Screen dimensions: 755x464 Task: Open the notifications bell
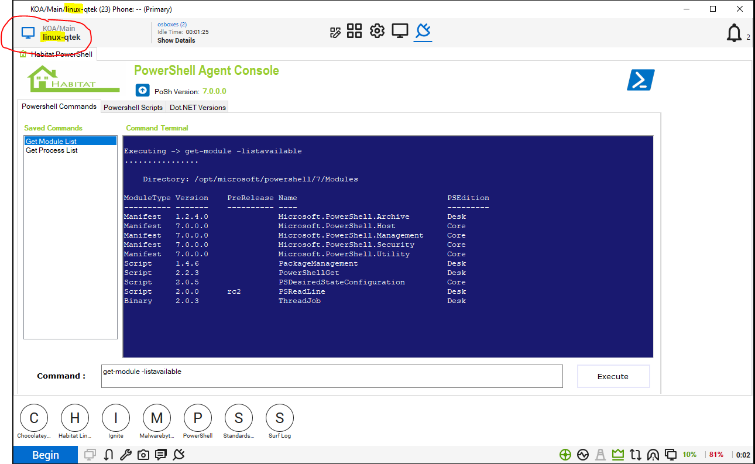734,33
